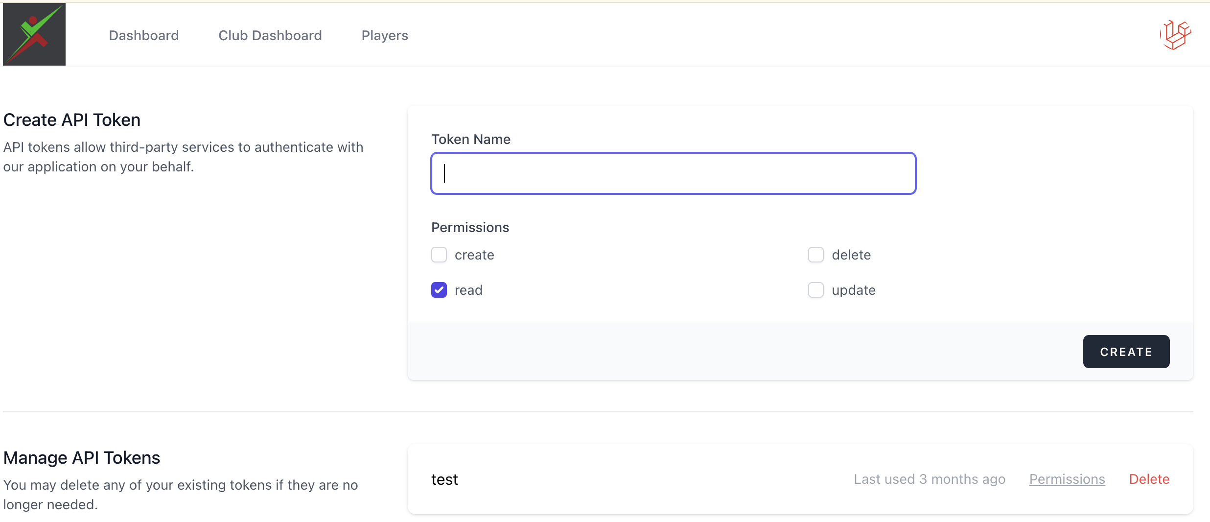Focus the Token Name input field
Viewport: 1210px width, 522px height.
pyautogui.click(x=673, y=173)
